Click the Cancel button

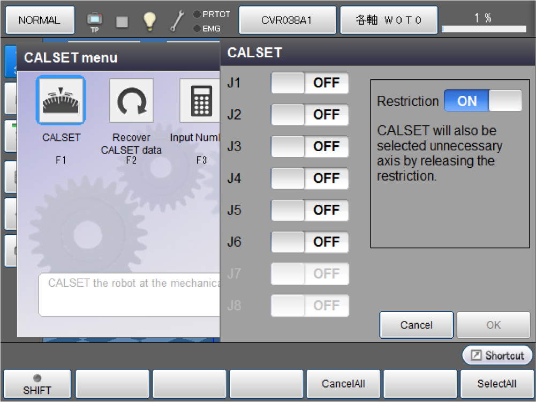tap(416, 325)
